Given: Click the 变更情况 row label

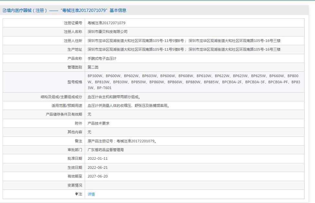Looking at the screenshot, I should click(x=75, y=185).
